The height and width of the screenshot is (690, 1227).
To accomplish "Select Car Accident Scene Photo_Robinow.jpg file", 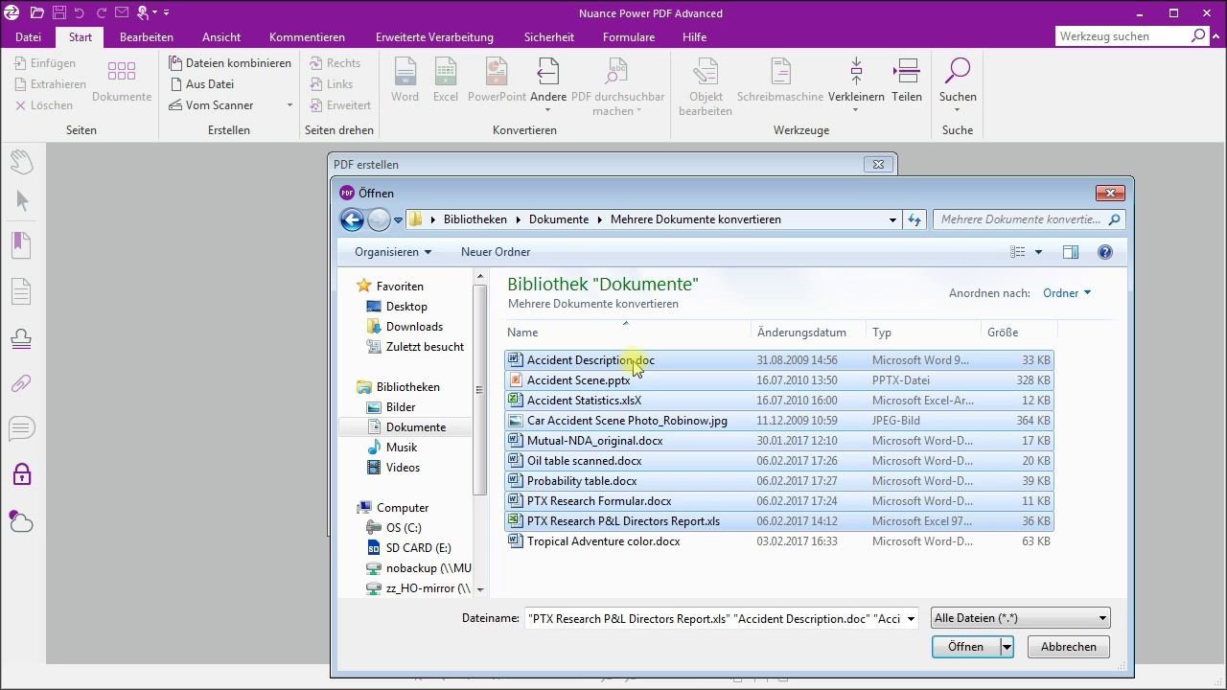I will click(x=778, y=421).
